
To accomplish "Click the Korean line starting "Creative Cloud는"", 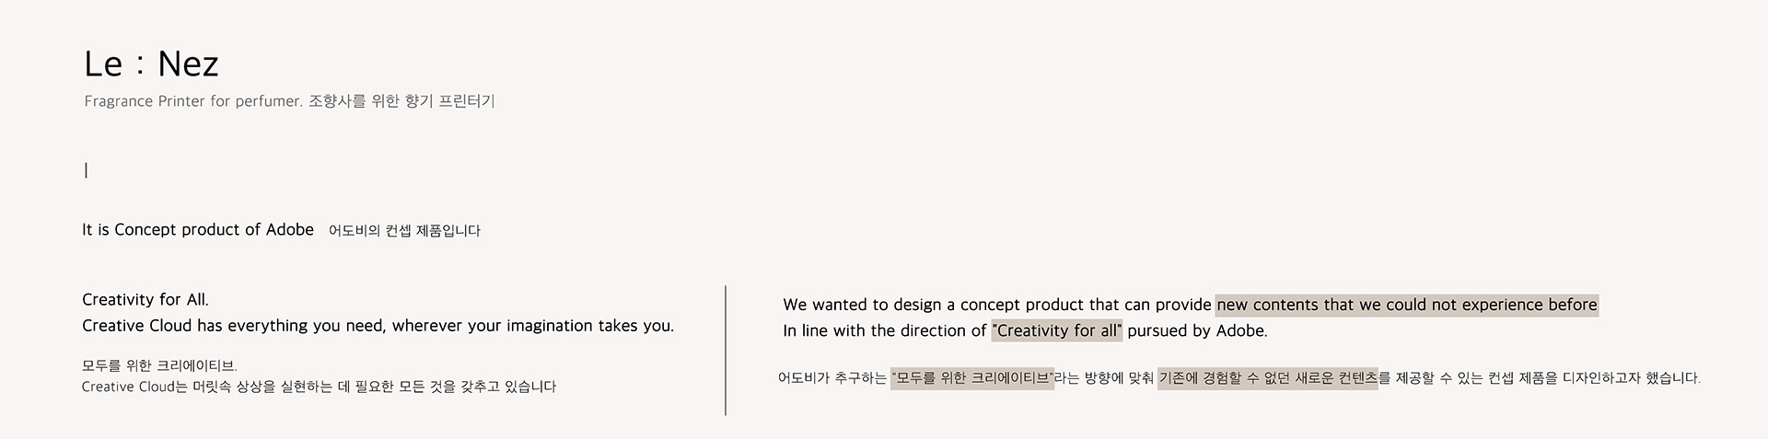I will 319,387.
